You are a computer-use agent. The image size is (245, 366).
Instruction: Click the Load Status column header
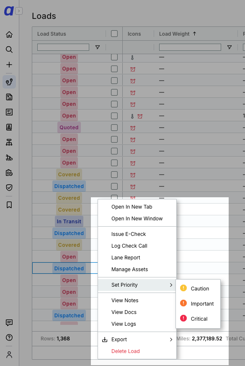(x=52, y=34)
